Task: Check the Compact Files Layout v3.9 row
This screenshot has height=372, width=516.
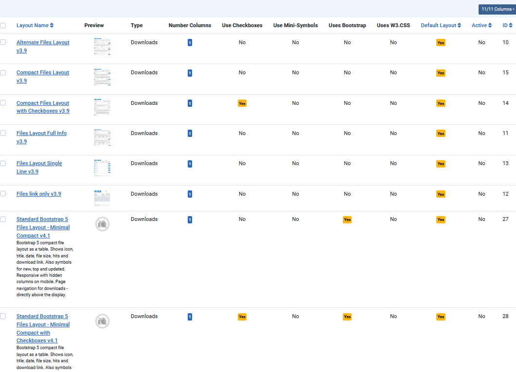Action: tap(3, 72)
